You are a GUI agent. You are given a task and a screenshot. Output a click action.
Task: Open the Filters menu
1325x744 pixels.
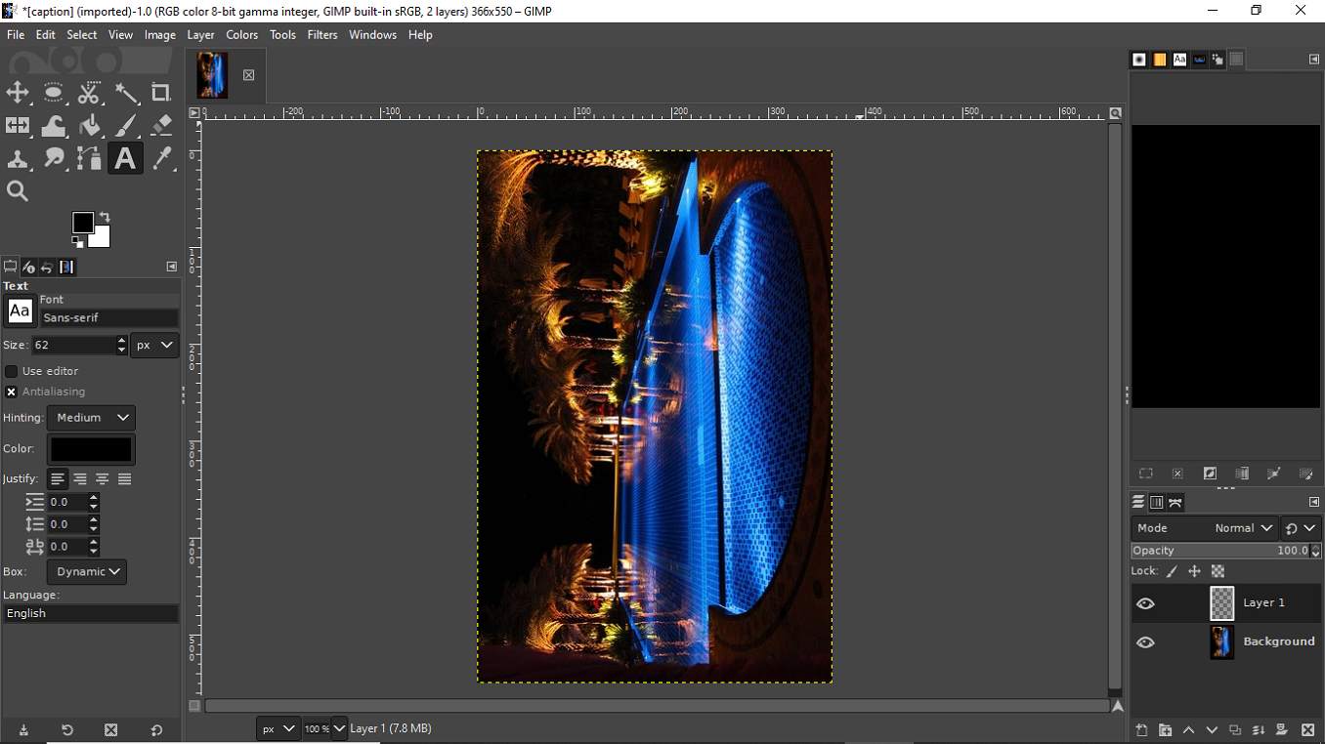[x=321, y=35]
